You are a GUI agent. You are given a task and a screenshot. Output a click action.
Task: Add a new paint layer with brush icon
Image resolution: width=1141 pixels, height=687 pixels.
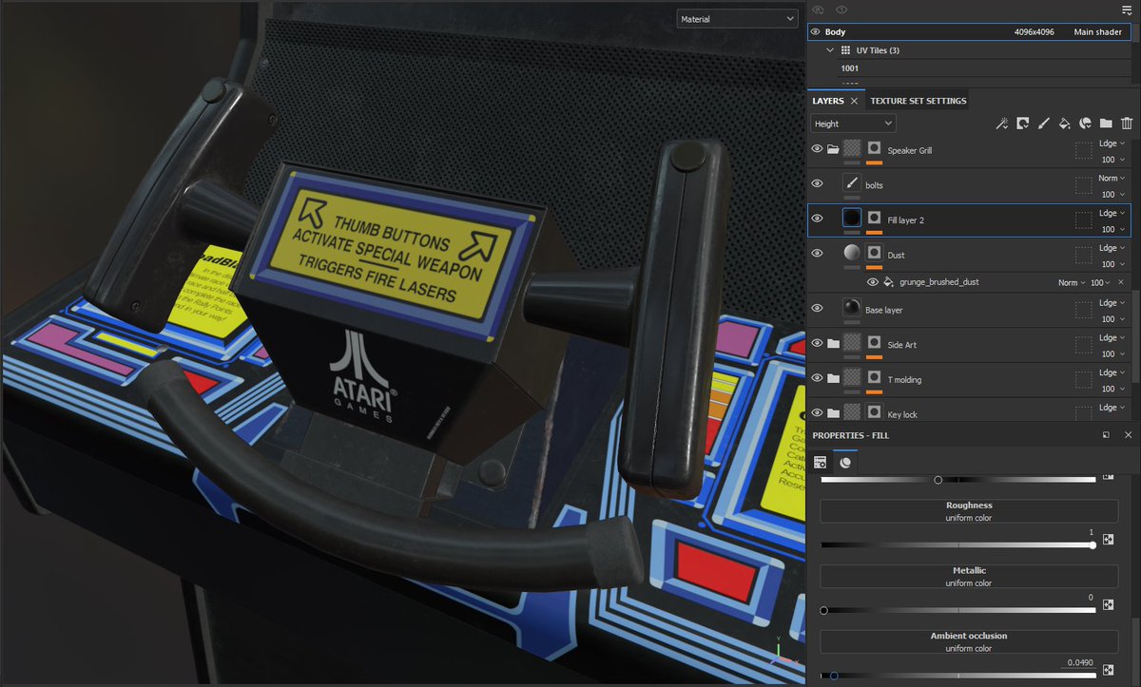tap(1044, 124)
